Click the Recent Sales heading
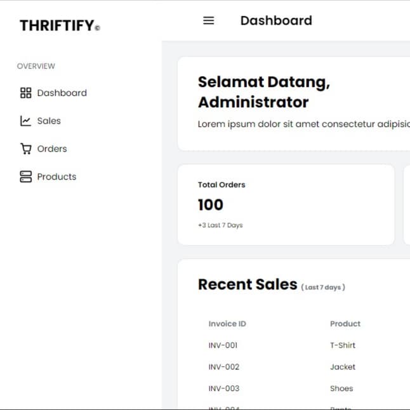 tap(248, 284)
